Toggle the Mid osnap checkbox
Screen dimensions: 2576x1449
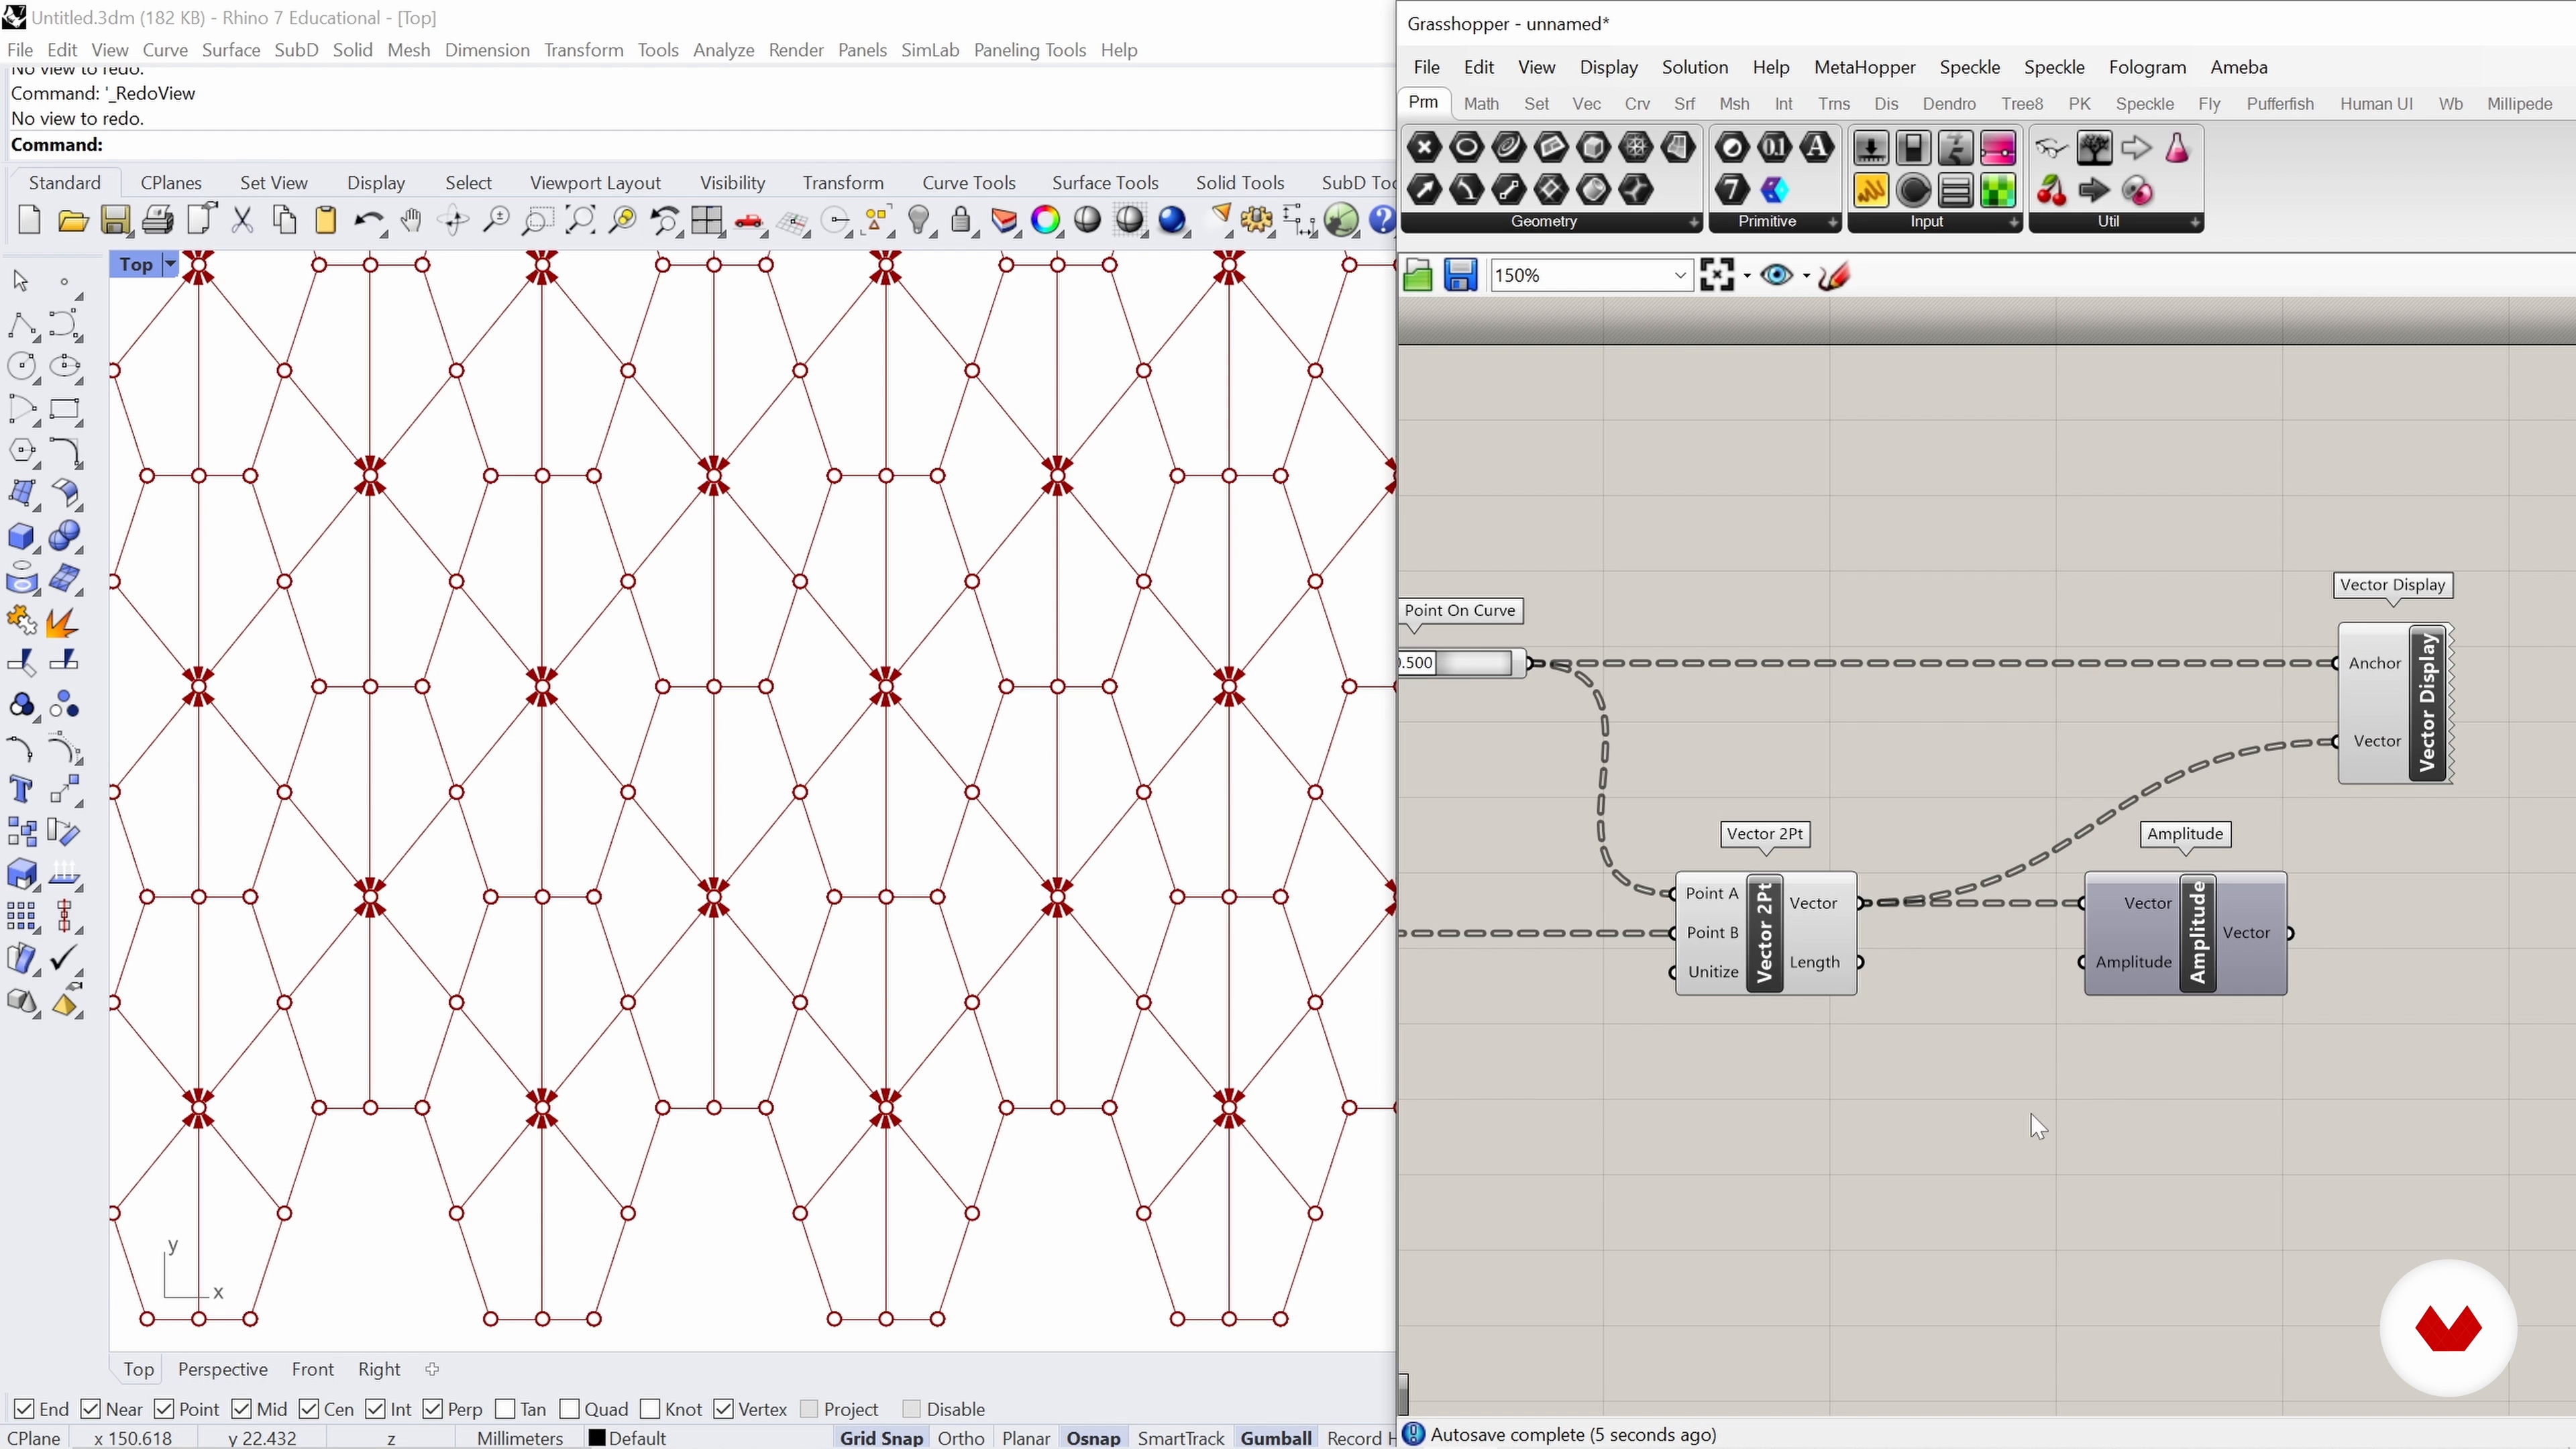(242, 1408)
